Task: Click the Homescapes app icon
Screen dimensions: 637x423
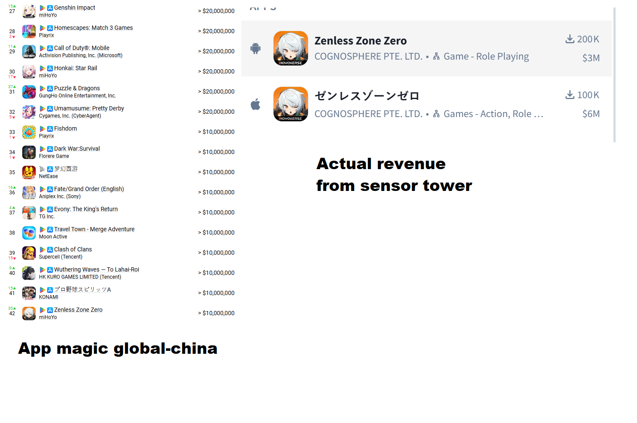Action: point(29,31)
